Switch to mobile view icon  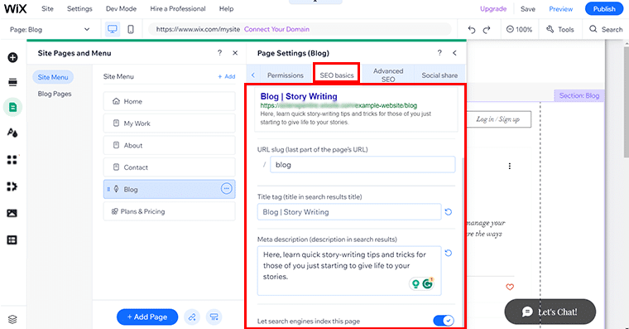click(x=131, y=29)
